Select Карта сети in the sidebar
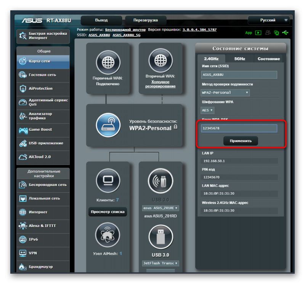The image size is (305, 284). tap(43, 62)
